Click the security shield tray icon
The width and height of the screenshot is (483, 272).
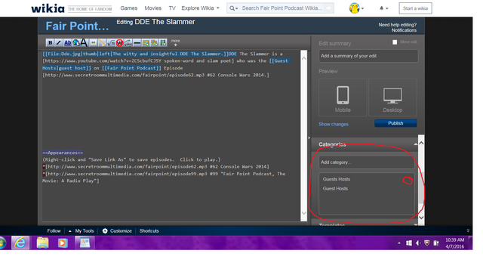[427, 243]
